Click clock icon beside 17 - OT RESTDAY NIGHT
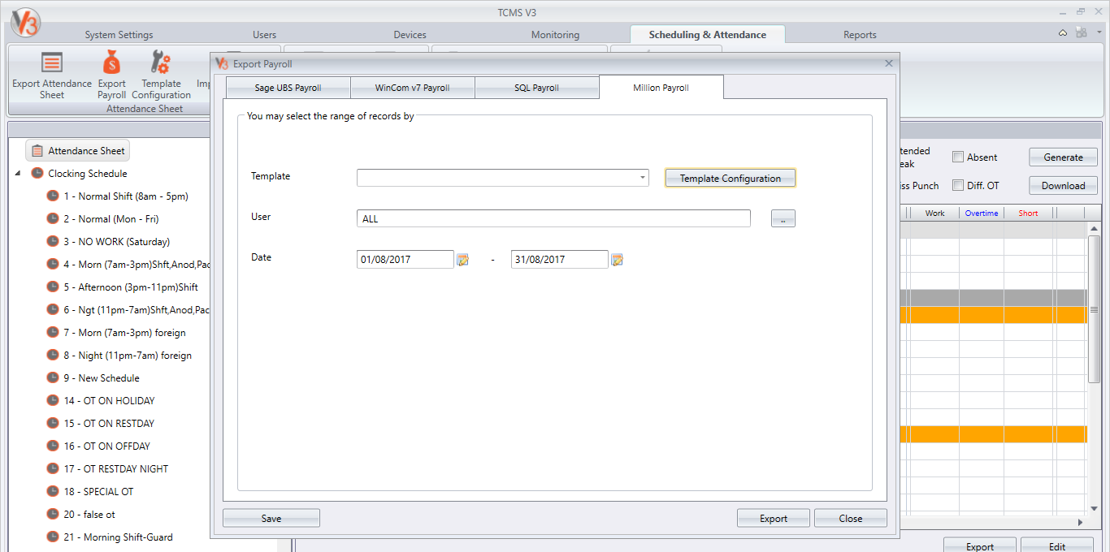 point(53,469)
